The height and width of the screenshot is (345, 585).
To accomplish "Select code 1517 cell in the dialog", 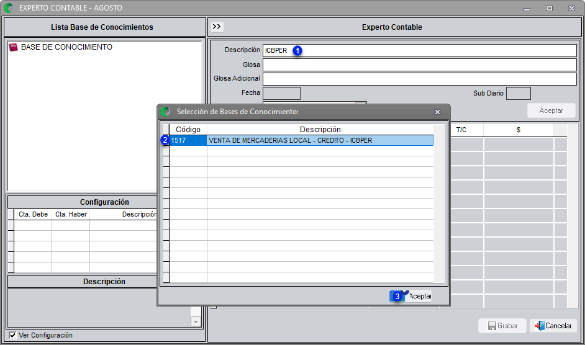I will (188, 140).
